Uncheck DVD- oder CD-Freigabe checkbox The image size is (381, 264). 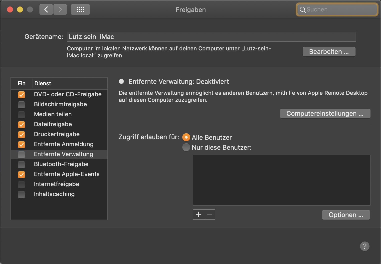tap(21, 95)
